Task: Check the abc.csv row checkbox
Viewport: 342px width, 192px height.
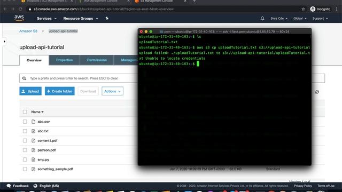Action: (25, 122)
